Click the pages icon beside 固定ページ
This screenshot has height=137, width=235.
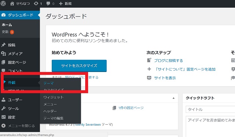point(3,62)
